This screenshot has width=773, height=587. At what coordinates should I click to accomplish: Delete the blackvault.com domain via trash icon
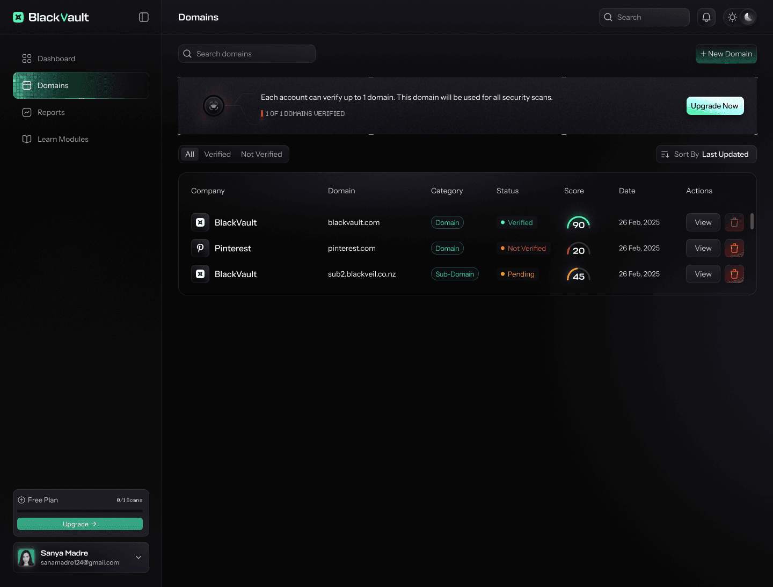[734, 222]
